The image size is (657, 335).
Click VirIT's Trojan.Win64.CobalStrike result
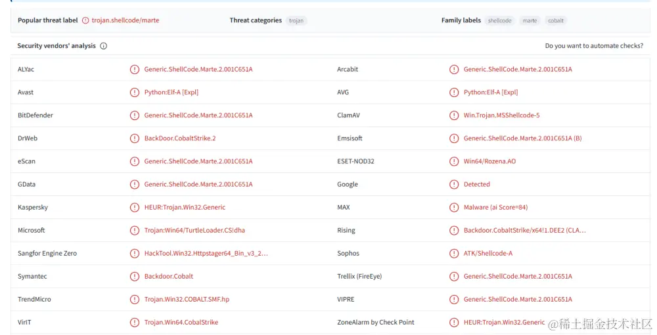click(181, 323)
